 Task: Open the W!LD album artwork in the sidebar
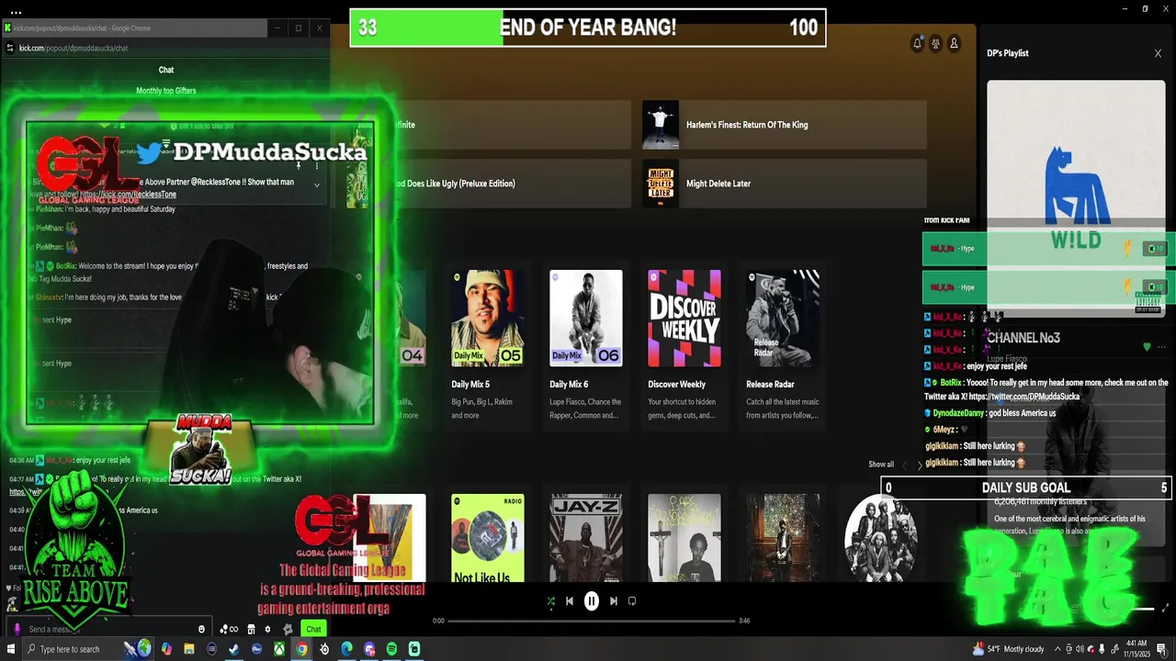point(1076,198)
